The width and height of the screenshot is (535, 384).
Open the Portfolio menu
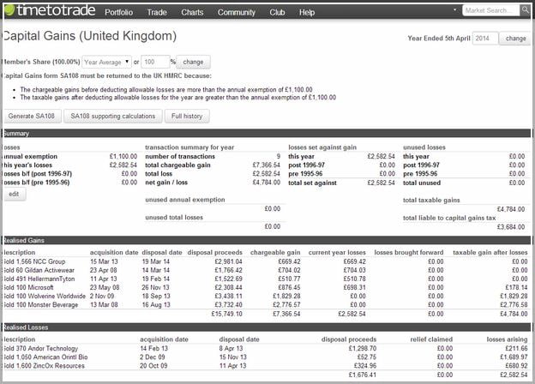point(118,12)
